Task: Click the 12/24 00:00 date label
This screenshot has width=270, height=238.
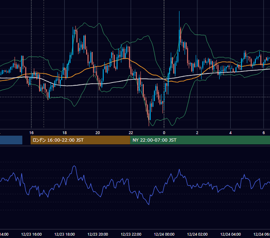Action: [x=164, y=234]
